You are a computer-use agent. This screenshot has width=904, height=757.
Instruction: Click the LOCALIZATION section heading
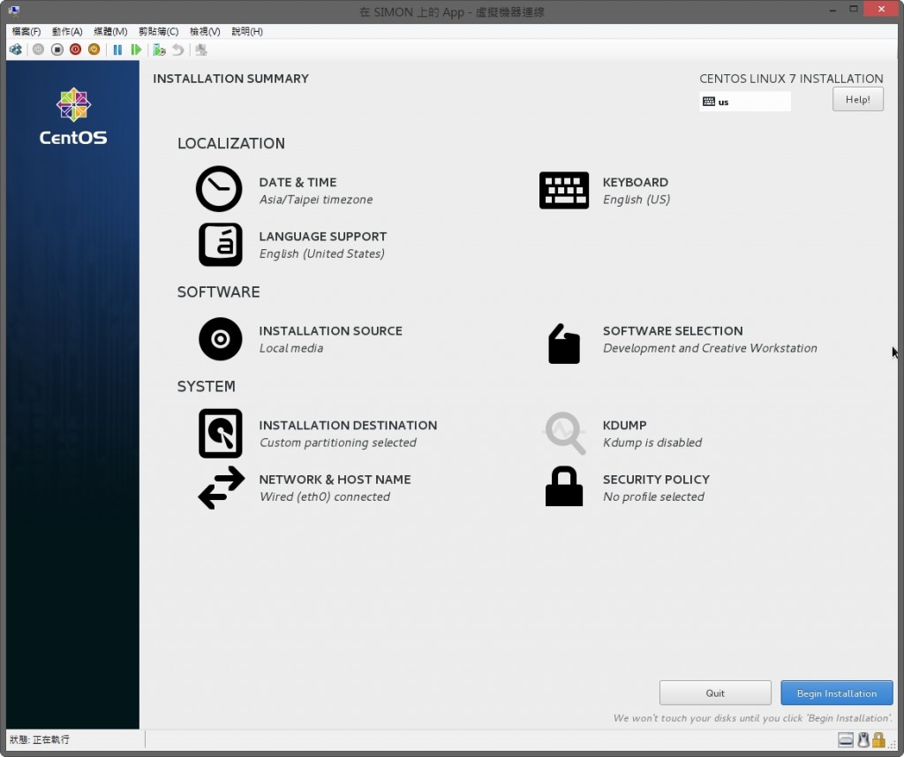(x=231, y=143)
